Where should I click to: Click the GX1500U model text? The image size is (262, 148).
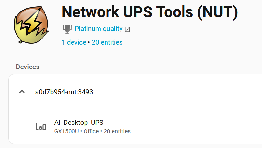(66, 131)
